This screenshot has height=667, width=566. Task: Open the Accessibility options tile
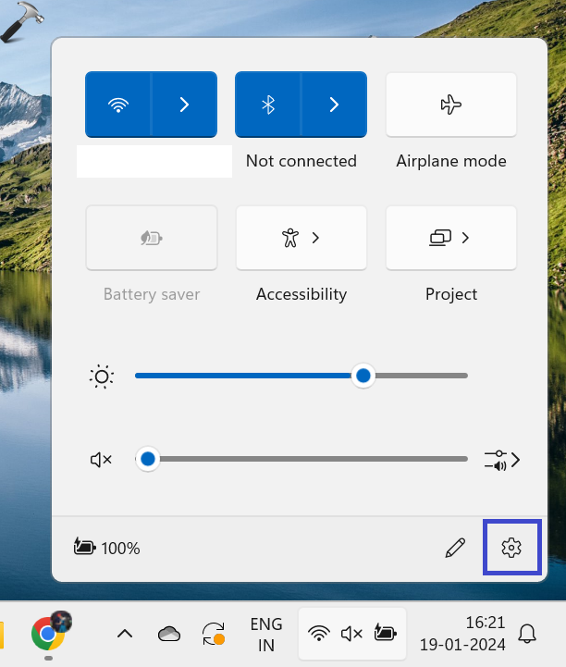coord(301,238)
